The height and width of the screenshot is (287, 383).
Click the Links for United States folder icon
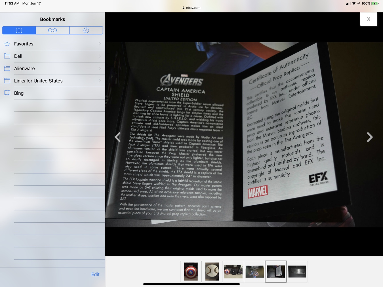[x=7, y=81]
